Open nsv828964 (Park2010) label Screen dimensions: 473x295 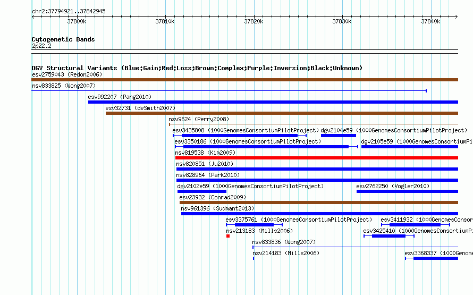coord(208,175)
